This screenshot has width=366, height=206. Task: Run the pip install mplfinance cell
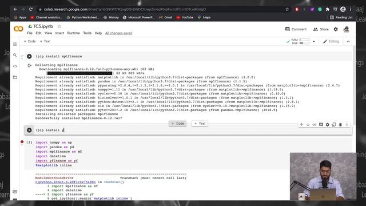click(29, 56)
